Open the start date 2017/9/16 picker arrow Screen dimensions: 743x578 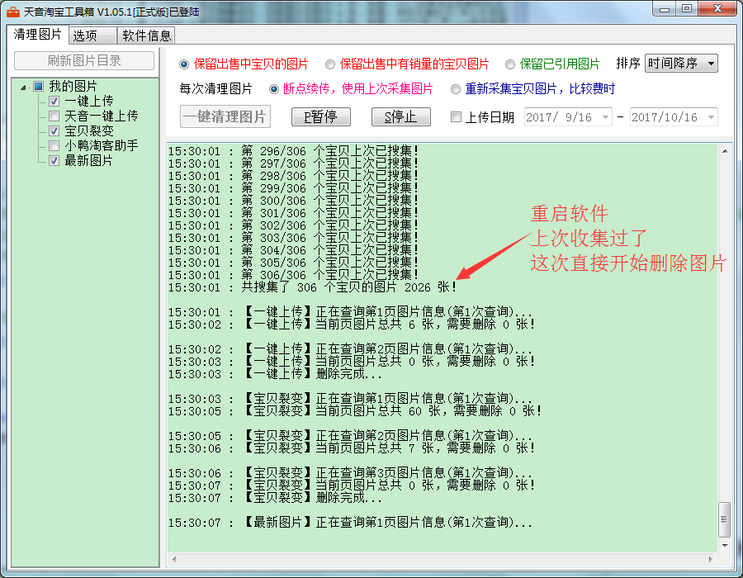605,117
